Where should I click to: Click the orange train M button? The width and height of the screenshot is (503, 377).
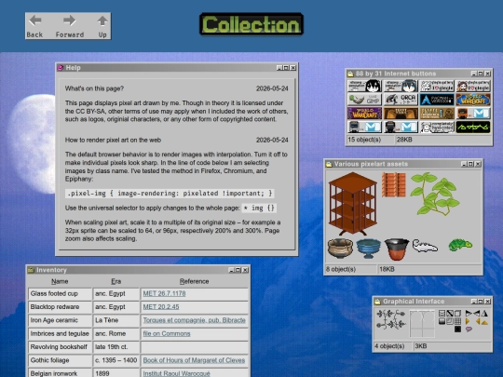[x=473, y=114]
